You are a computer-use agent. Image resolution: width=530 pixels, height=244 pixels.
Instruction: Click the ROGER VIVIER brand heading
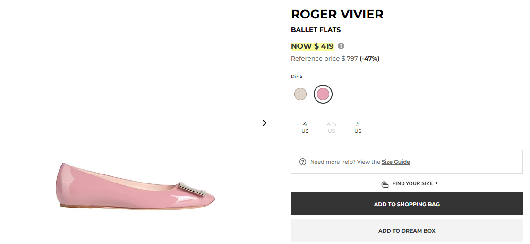(337, 14)
